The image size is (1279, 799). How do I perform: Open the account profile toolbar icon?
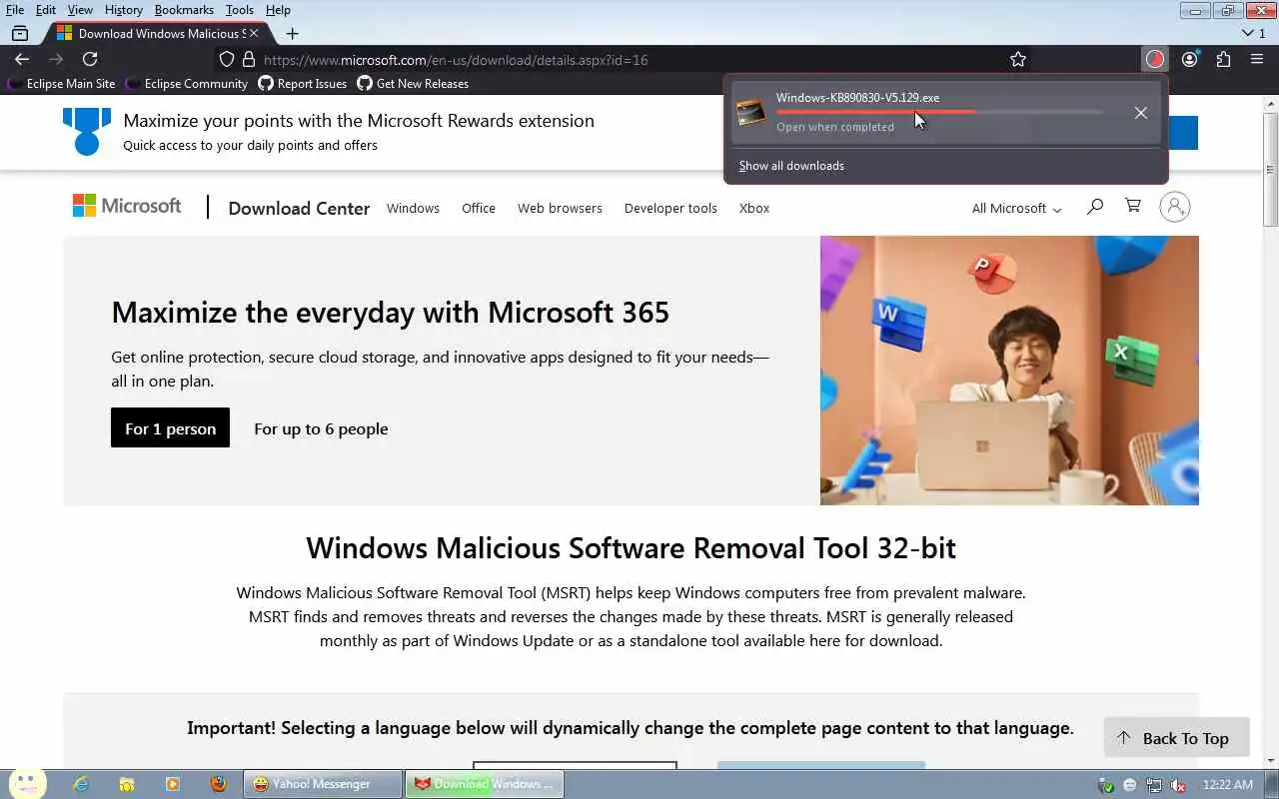[1189, 59]
